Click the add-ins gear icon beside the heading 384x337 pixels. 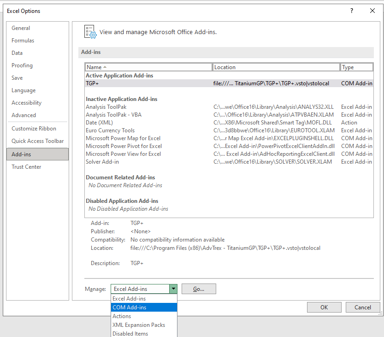point(90,32)
